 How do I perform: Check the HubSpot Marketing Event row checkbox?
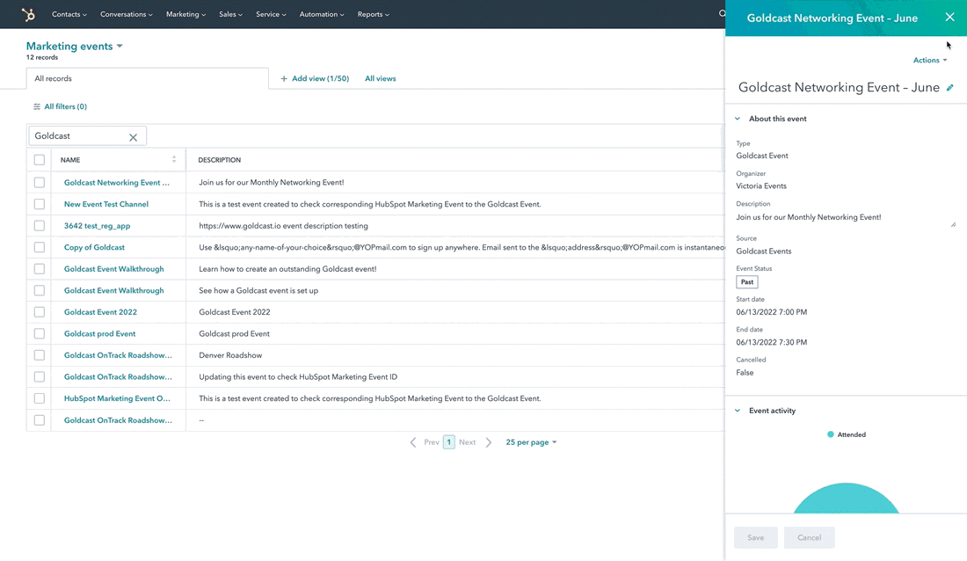point(40,398)
